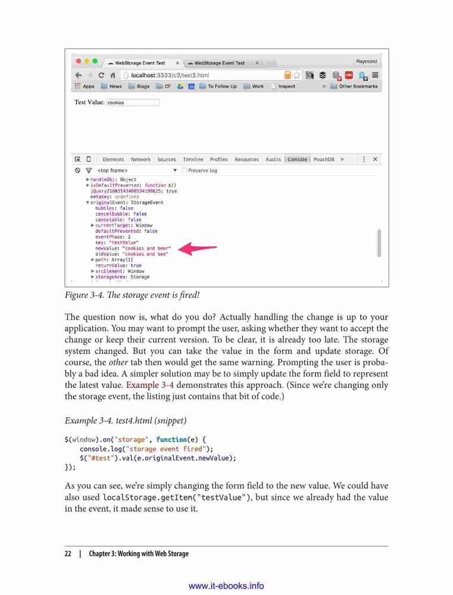The width and height of the screenshot is (453, 595).
Task: Go back with the browser back arrow
Action: tap(78, 75)
